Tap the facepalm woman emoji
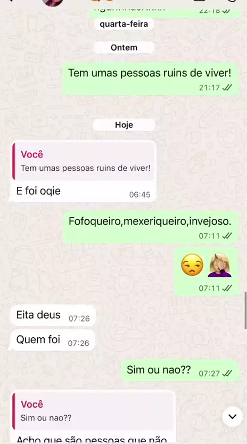Screen dimensions: 247x444 point(220,265)
